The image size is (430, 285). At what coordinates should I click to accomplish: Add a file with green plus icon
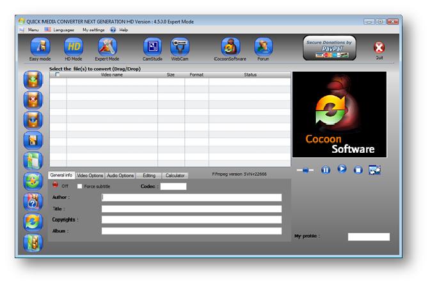(x=33, y=80)
